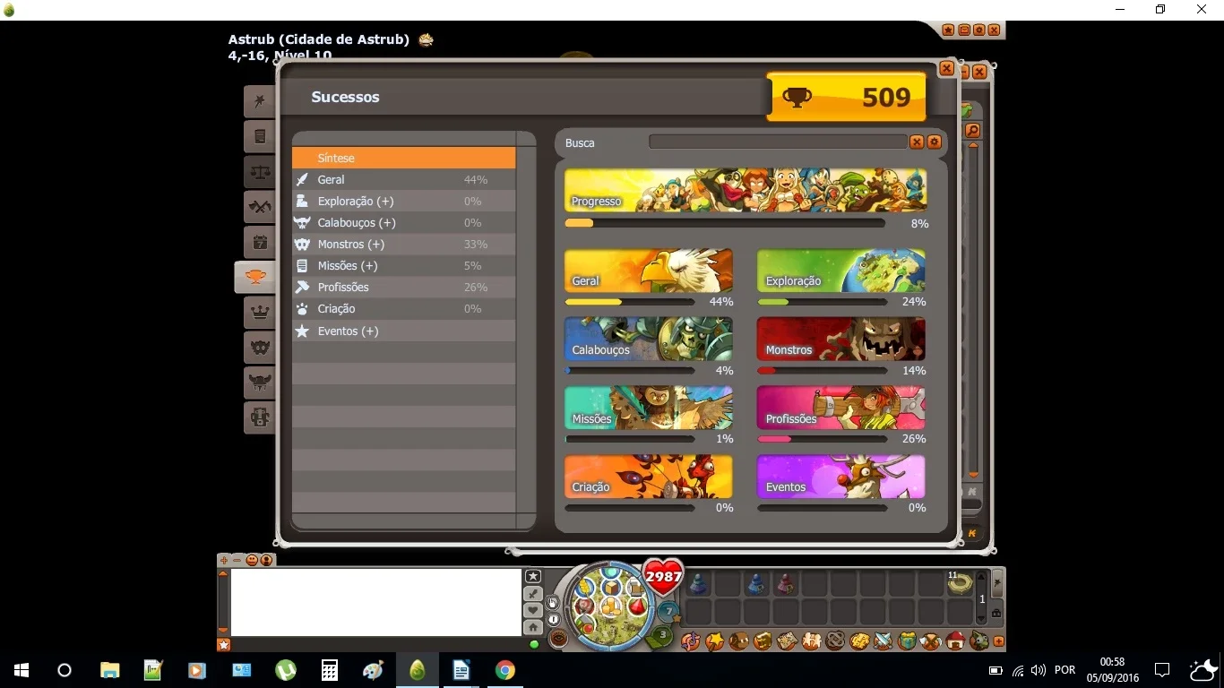
Task: Open Google Chrome from the Windows taskbar
Action: pos(505,670)
